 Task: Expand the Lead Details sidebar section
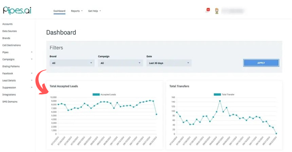(x=17, y=80)
